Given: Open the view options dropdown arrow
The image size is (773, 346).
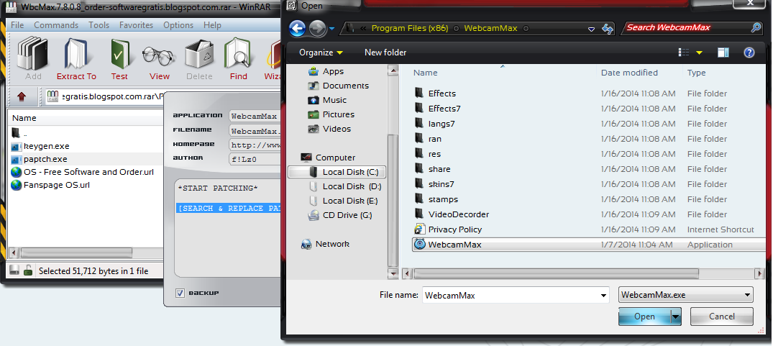Looking at the screenshot, I should (698, 53).
